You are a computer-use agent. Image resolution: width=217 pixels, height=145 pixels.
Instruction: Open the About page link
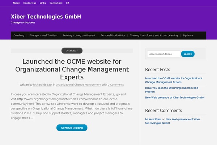click(16, 3)
